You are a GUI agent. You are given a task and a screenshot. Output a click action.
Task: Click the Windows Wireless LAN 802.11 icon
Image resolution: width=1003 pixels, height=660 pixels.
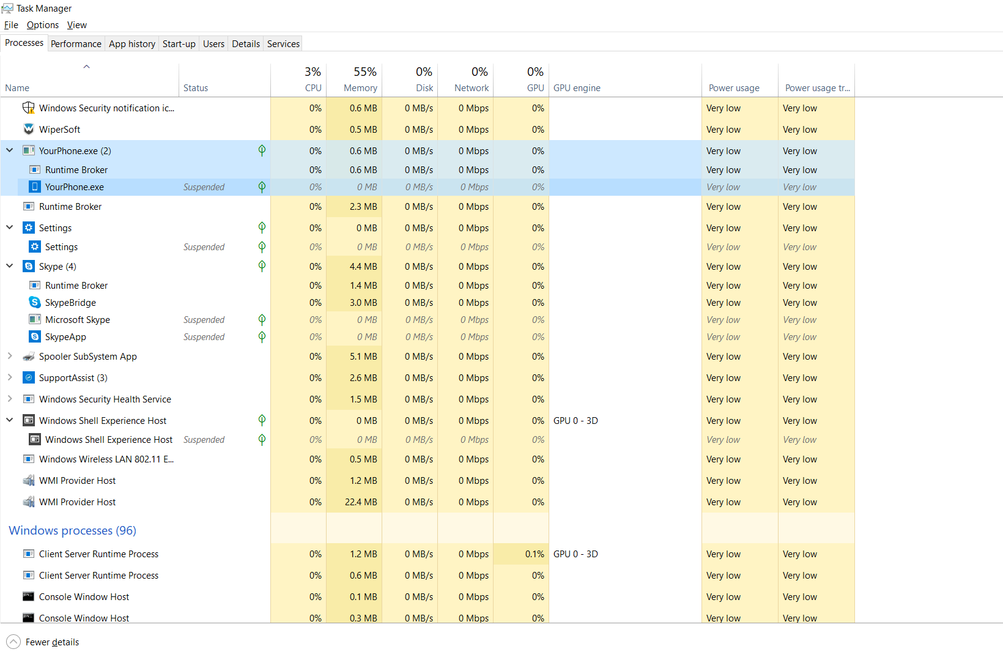pyautogui.click(x=28, y=459)
